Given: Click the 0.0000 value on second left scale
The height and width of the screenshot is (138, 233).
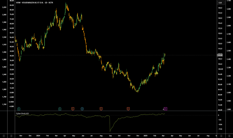Looking at the screenshot, I should (x=11, y=102).
